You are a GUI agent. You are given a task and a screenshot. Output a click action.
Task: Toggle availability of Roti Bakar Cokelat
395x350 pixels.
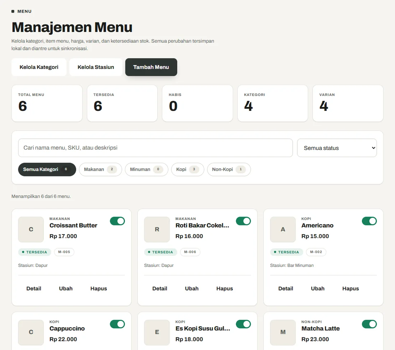click(243, 221)
